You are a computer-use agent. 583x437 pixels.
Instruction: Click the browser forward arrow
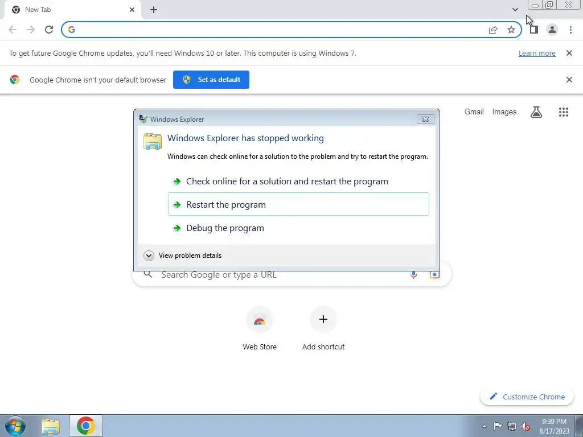tap(31, 30)
